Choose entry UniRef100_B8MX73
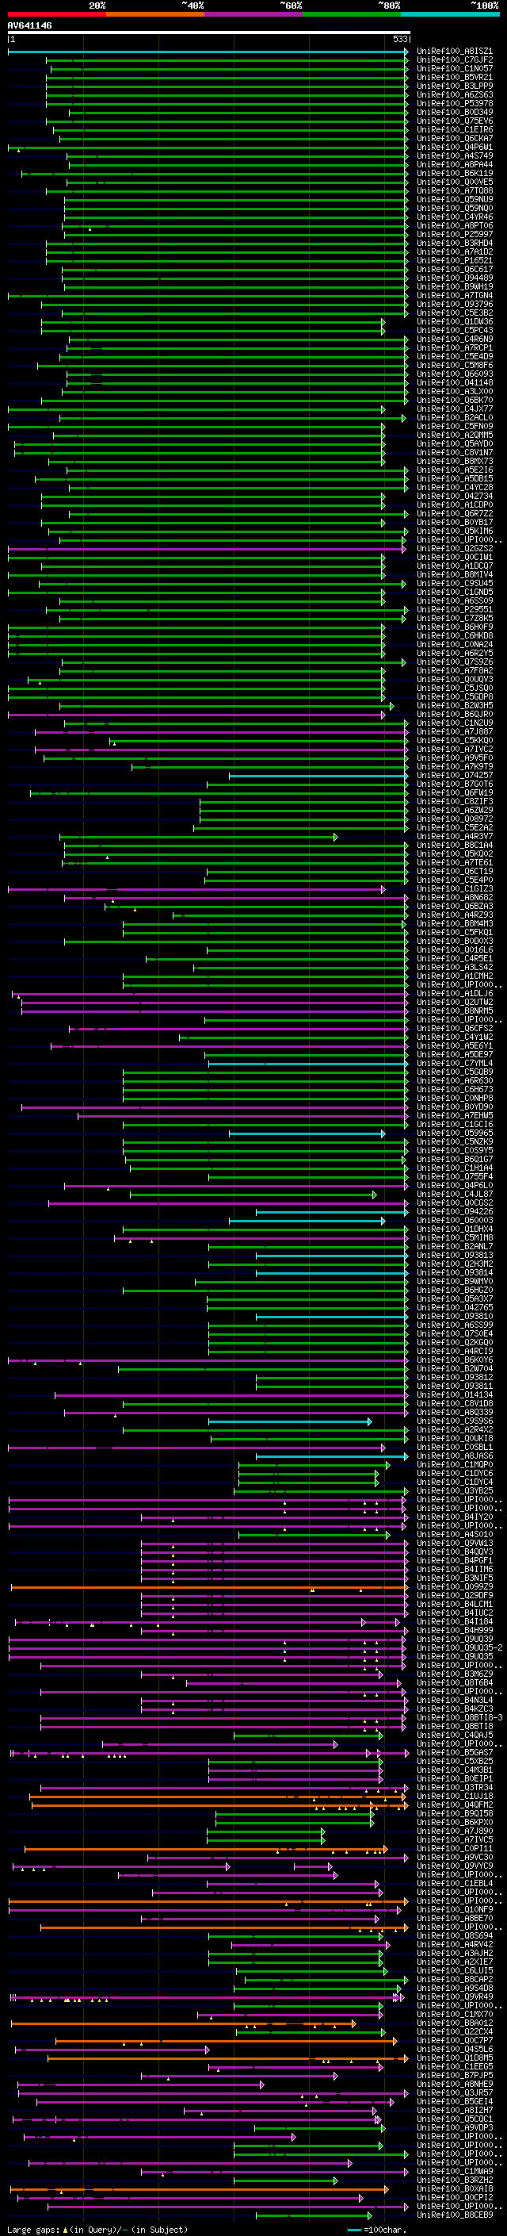The image size is (507, 2236). pyautogui.click(x=454, y=461)
